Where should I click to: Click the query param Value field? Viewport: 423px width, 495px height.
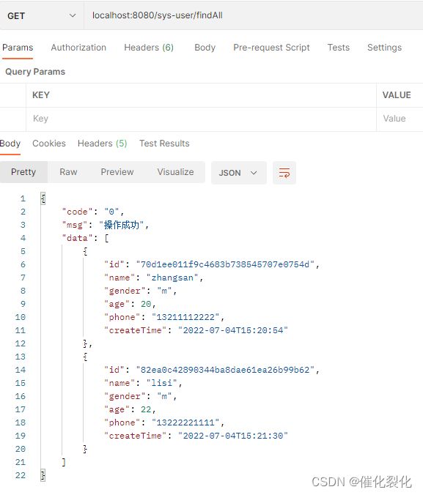point(400,119)
